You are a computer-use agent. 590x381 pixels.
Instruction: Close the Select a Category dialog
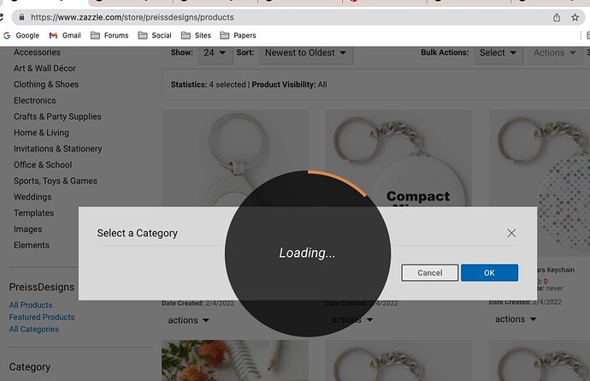(511, 233)
